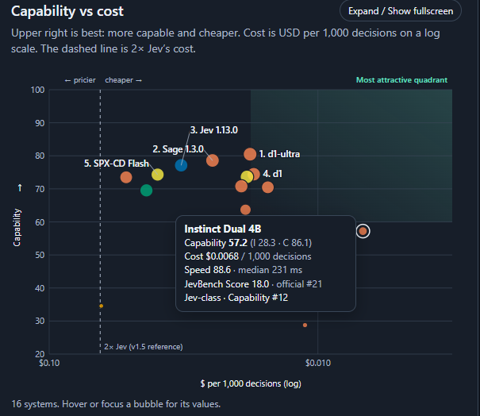This screenshot has height=416, width=480.
Task: Click 'Speed 88.6' tooltip line
Action: [243, 270]
